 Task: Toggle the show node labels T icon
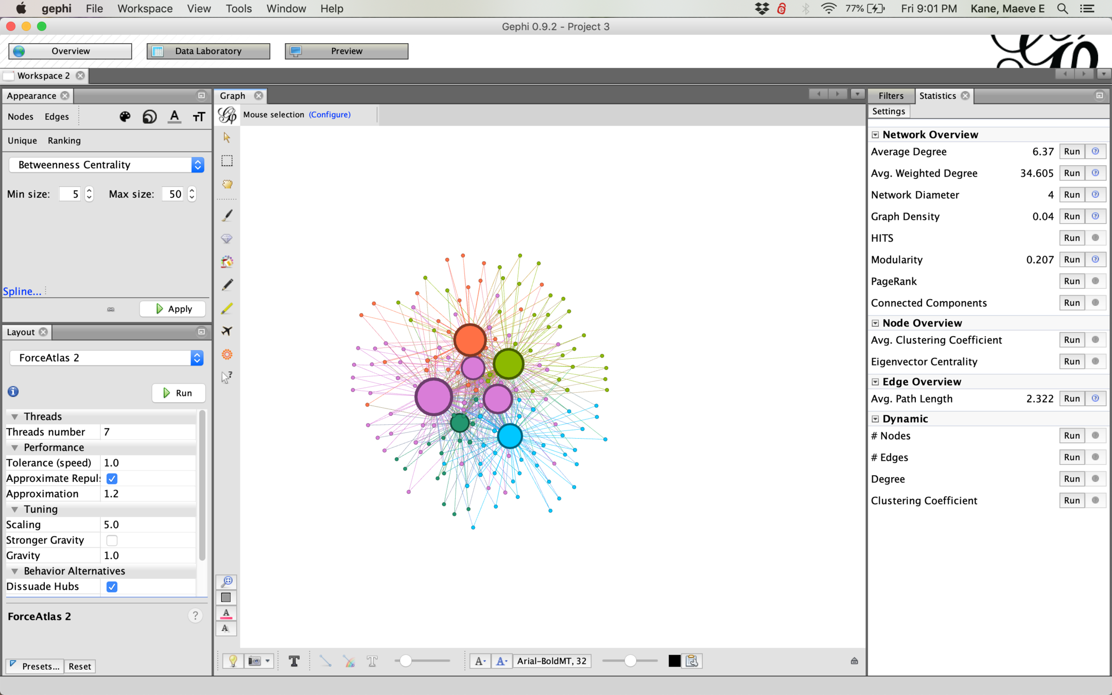(294, 661)
